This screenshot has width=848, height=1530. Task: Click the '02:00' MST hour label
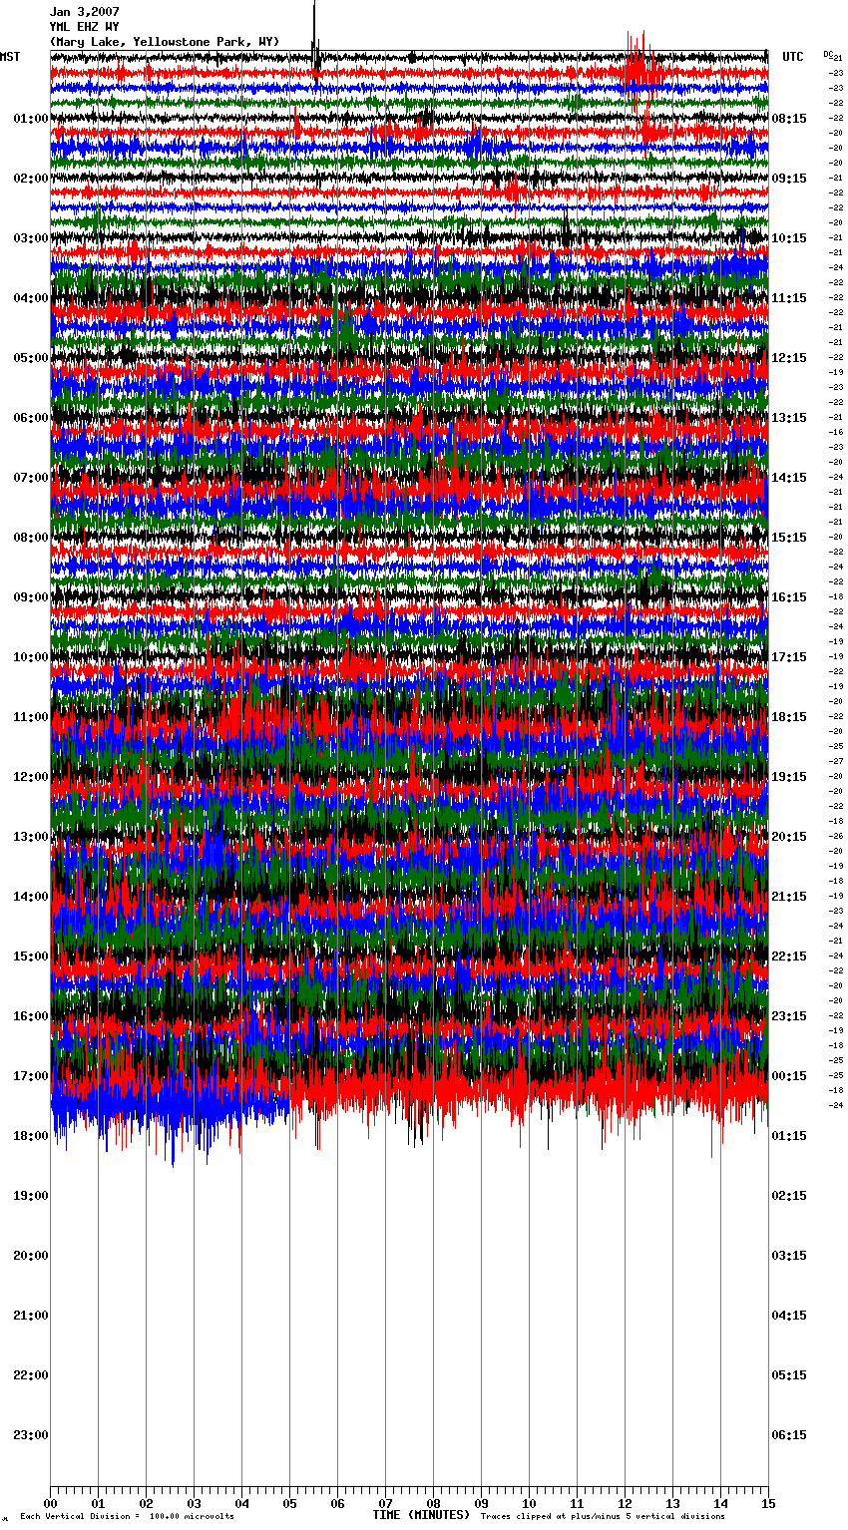[31, 179]
